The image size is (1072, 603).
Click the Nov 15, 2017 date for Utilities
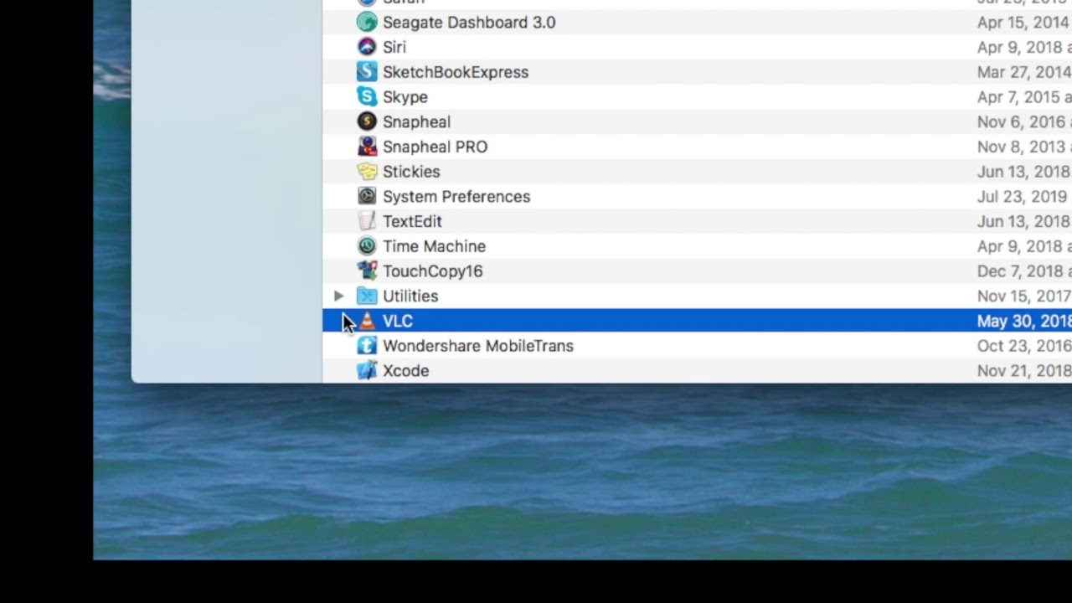coord(1024,296)
